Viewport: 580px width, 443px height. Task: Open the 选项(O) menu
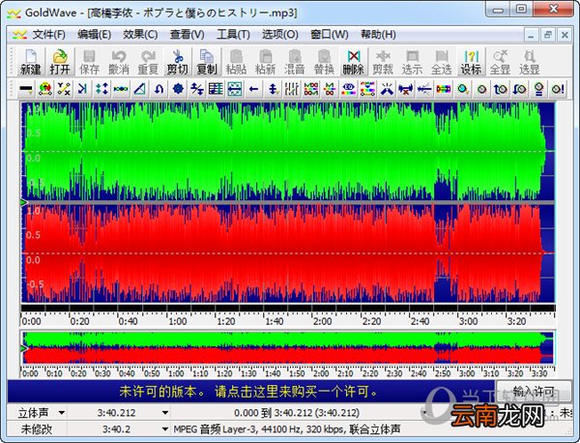coord(280,35)
